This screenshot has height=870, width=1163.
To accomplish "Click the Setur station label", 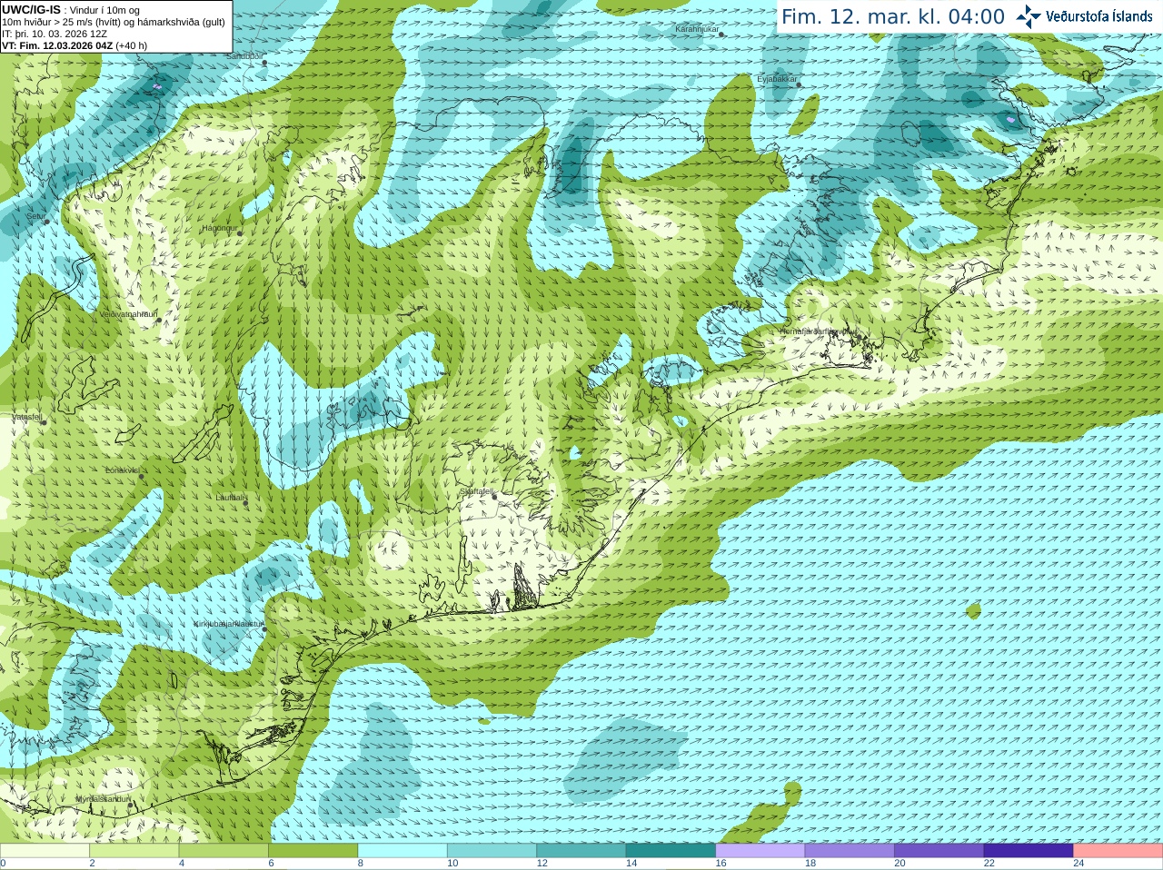I will pos(35,216).
